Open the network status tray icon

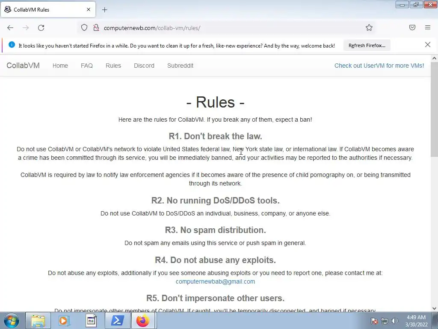[385, 321]
